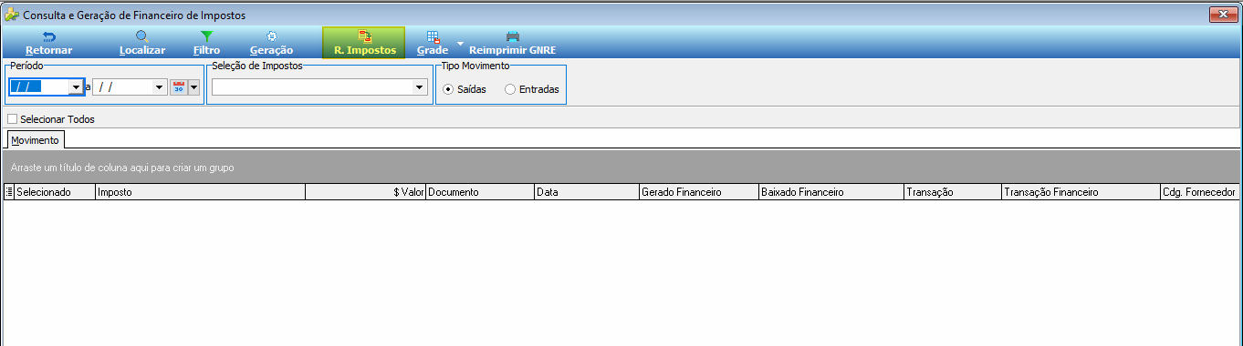
Task: Expand the arrow beside calendar icon
Action: pos(193,87)
